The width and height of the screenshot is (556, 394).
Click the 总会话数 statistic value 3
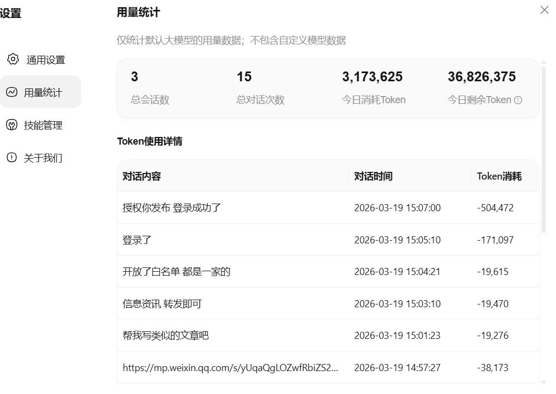[x=134, y=76]
